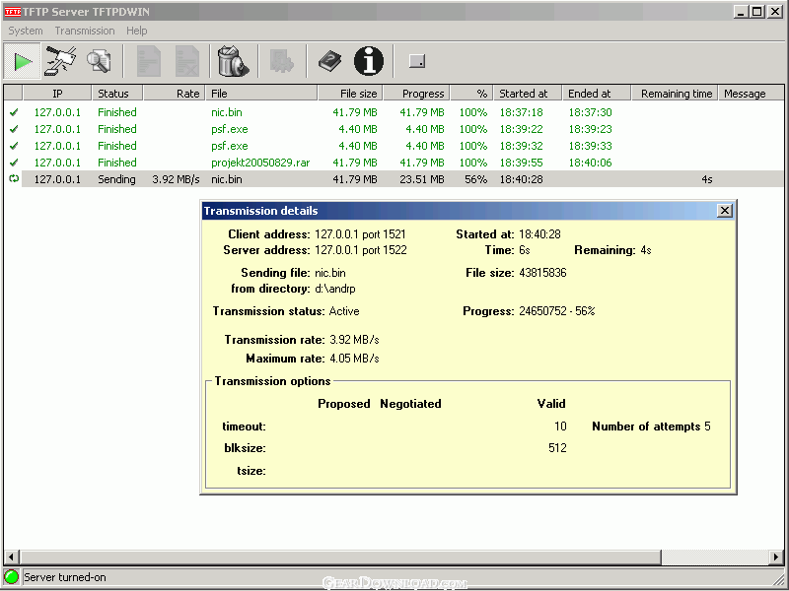Sort by the File size column header
The width and height of the screenshot is (789, 591).
point(350,93)
